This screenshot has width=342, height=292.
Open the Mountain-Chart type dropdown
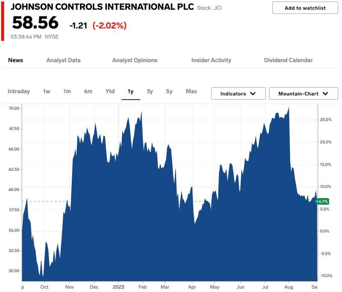(304, 93)
